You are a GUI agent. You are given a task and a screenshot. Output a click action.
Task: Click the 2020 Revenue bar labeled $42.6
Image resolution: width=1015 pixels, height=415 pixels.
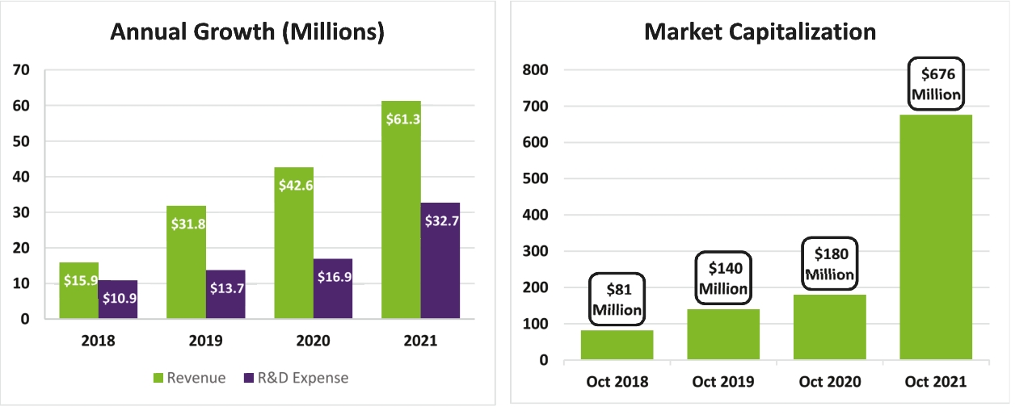[x=293, y=242]
